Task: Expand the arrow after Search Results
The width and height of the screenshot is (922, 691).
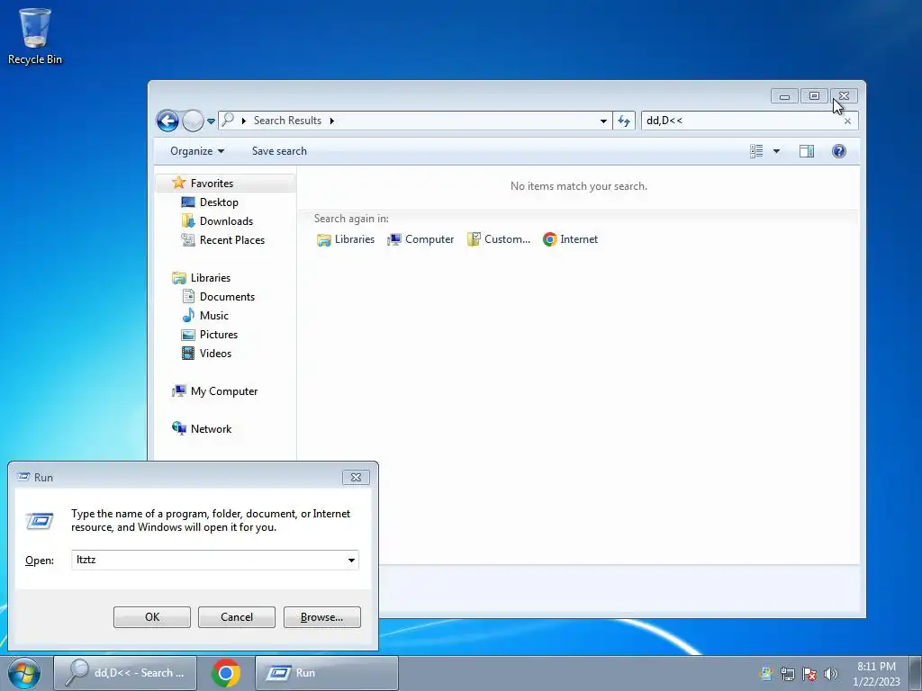Action: [x=332, y=121]
